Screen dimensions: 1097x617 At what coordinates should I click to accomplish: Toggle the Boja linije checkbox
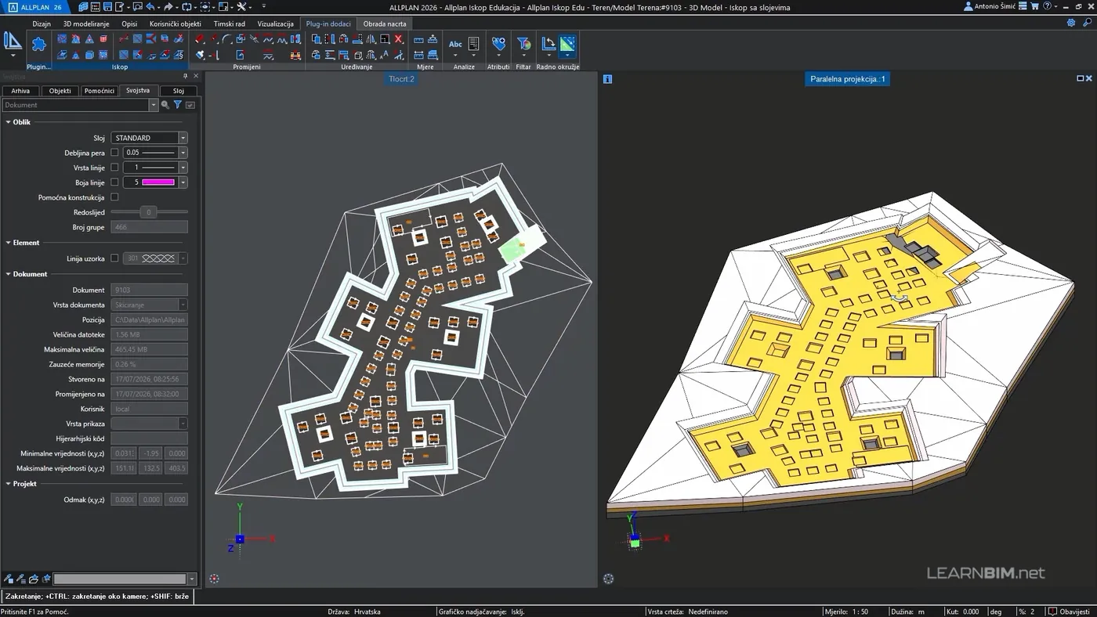[114, 182]
